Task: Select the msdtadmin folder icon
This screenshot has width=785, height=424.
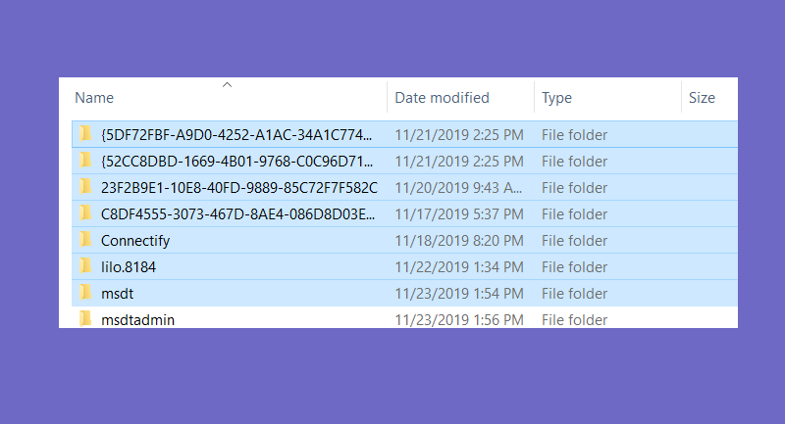Action: [85, 318]
